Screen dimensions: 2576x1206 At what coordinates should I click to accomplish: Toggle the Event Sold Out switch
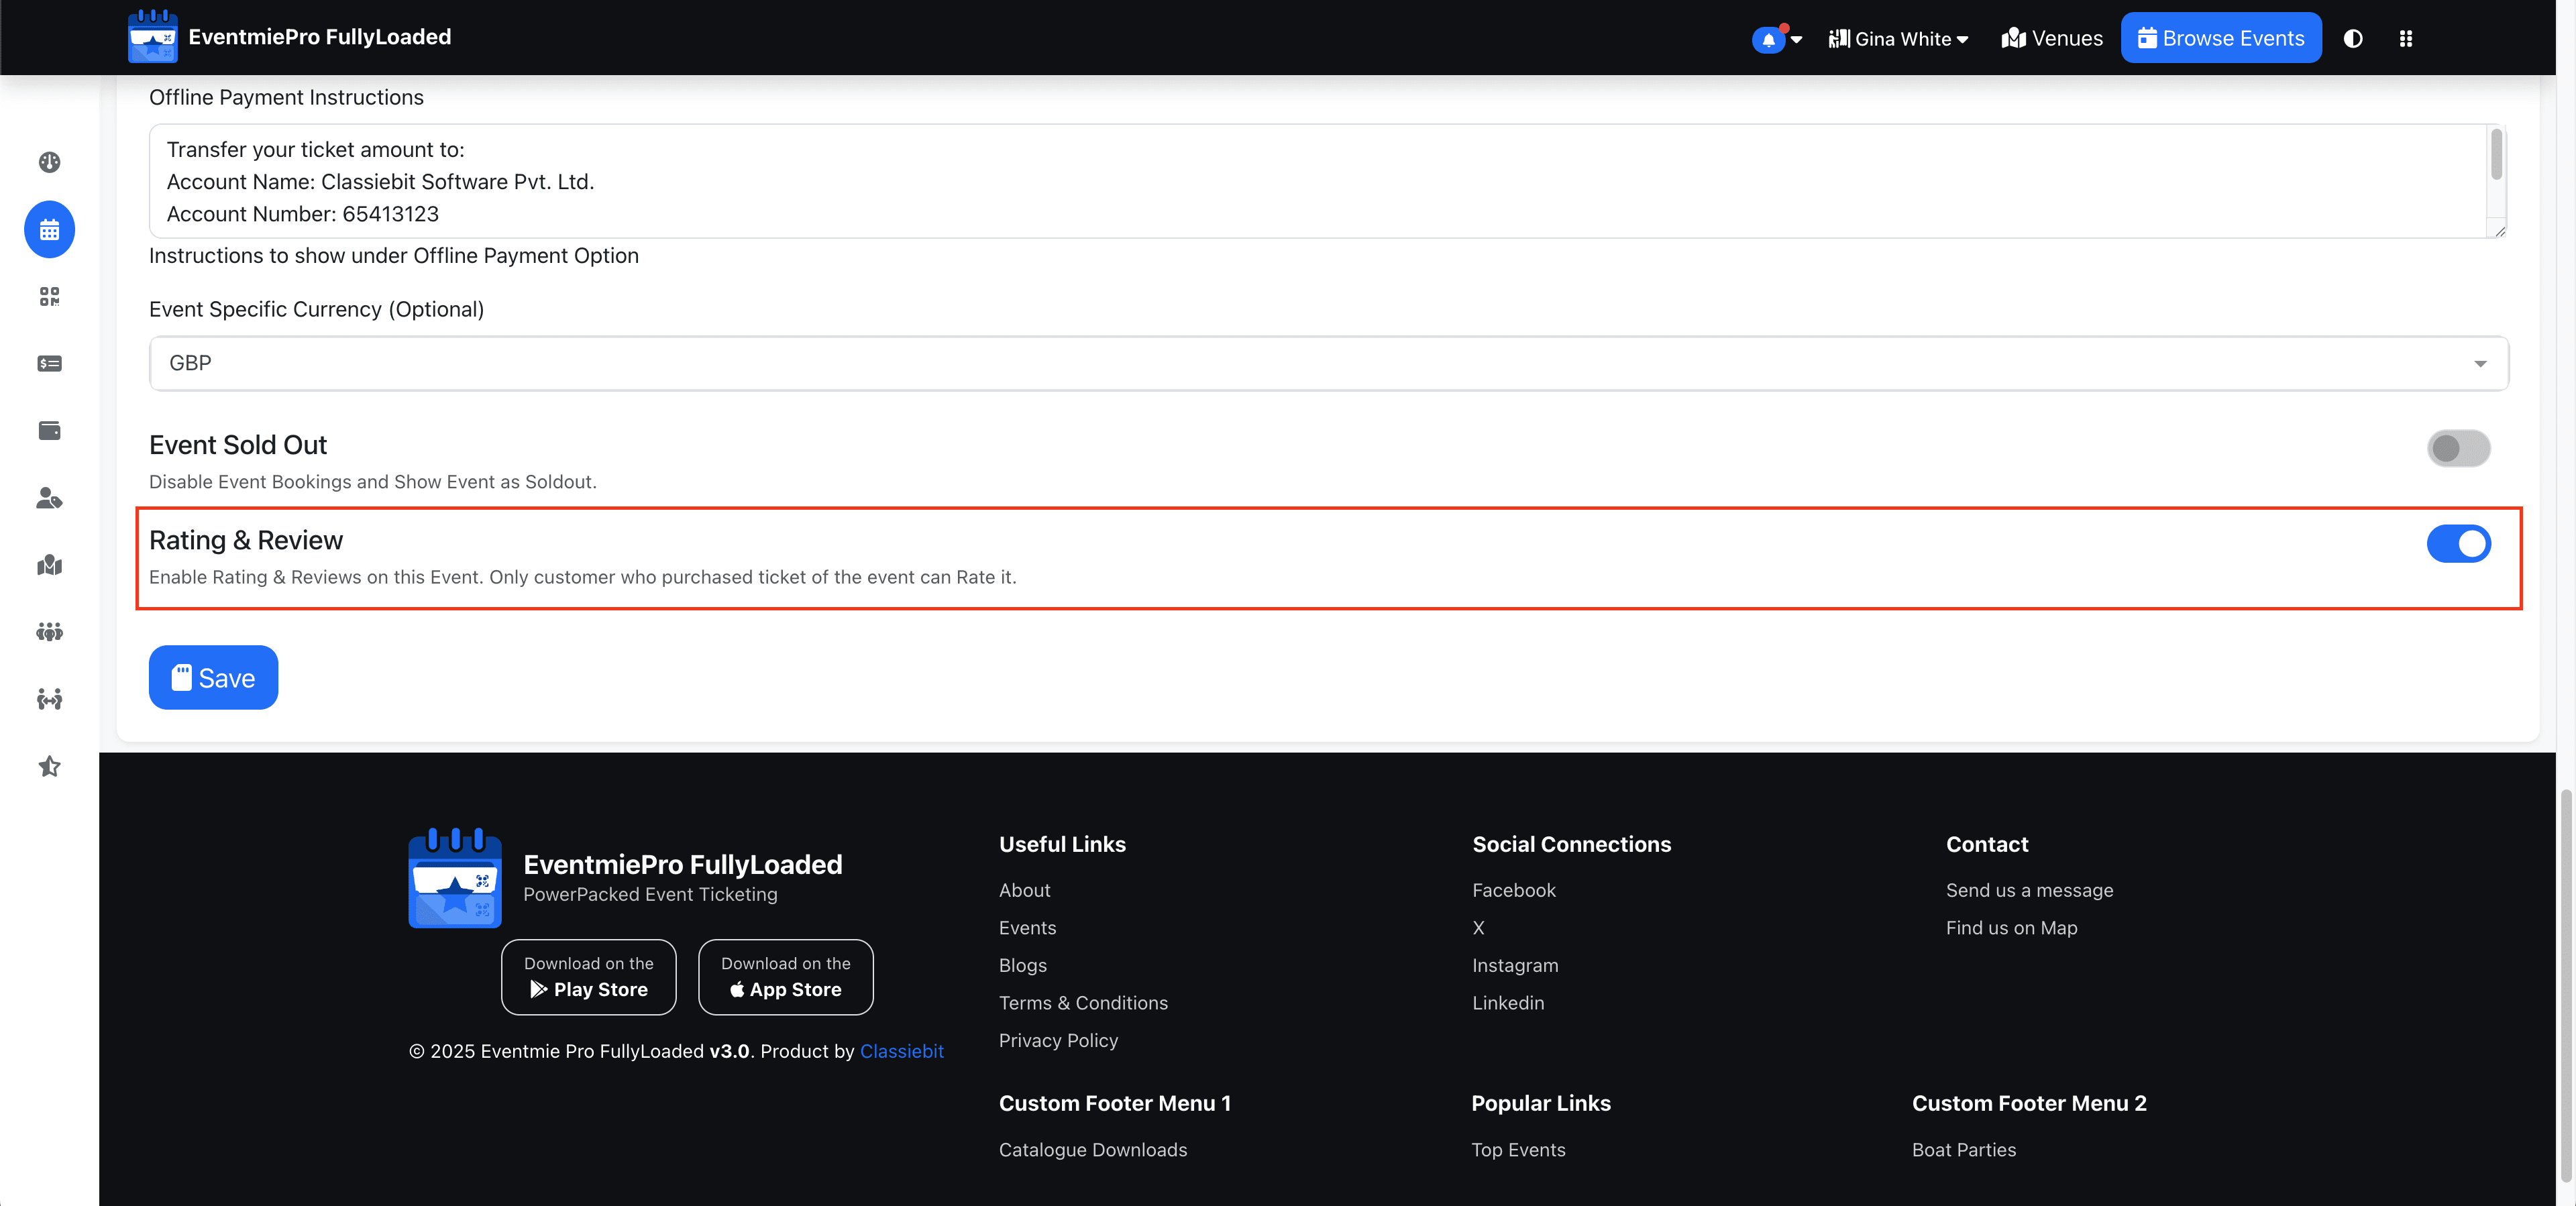tap(2458, 448)
